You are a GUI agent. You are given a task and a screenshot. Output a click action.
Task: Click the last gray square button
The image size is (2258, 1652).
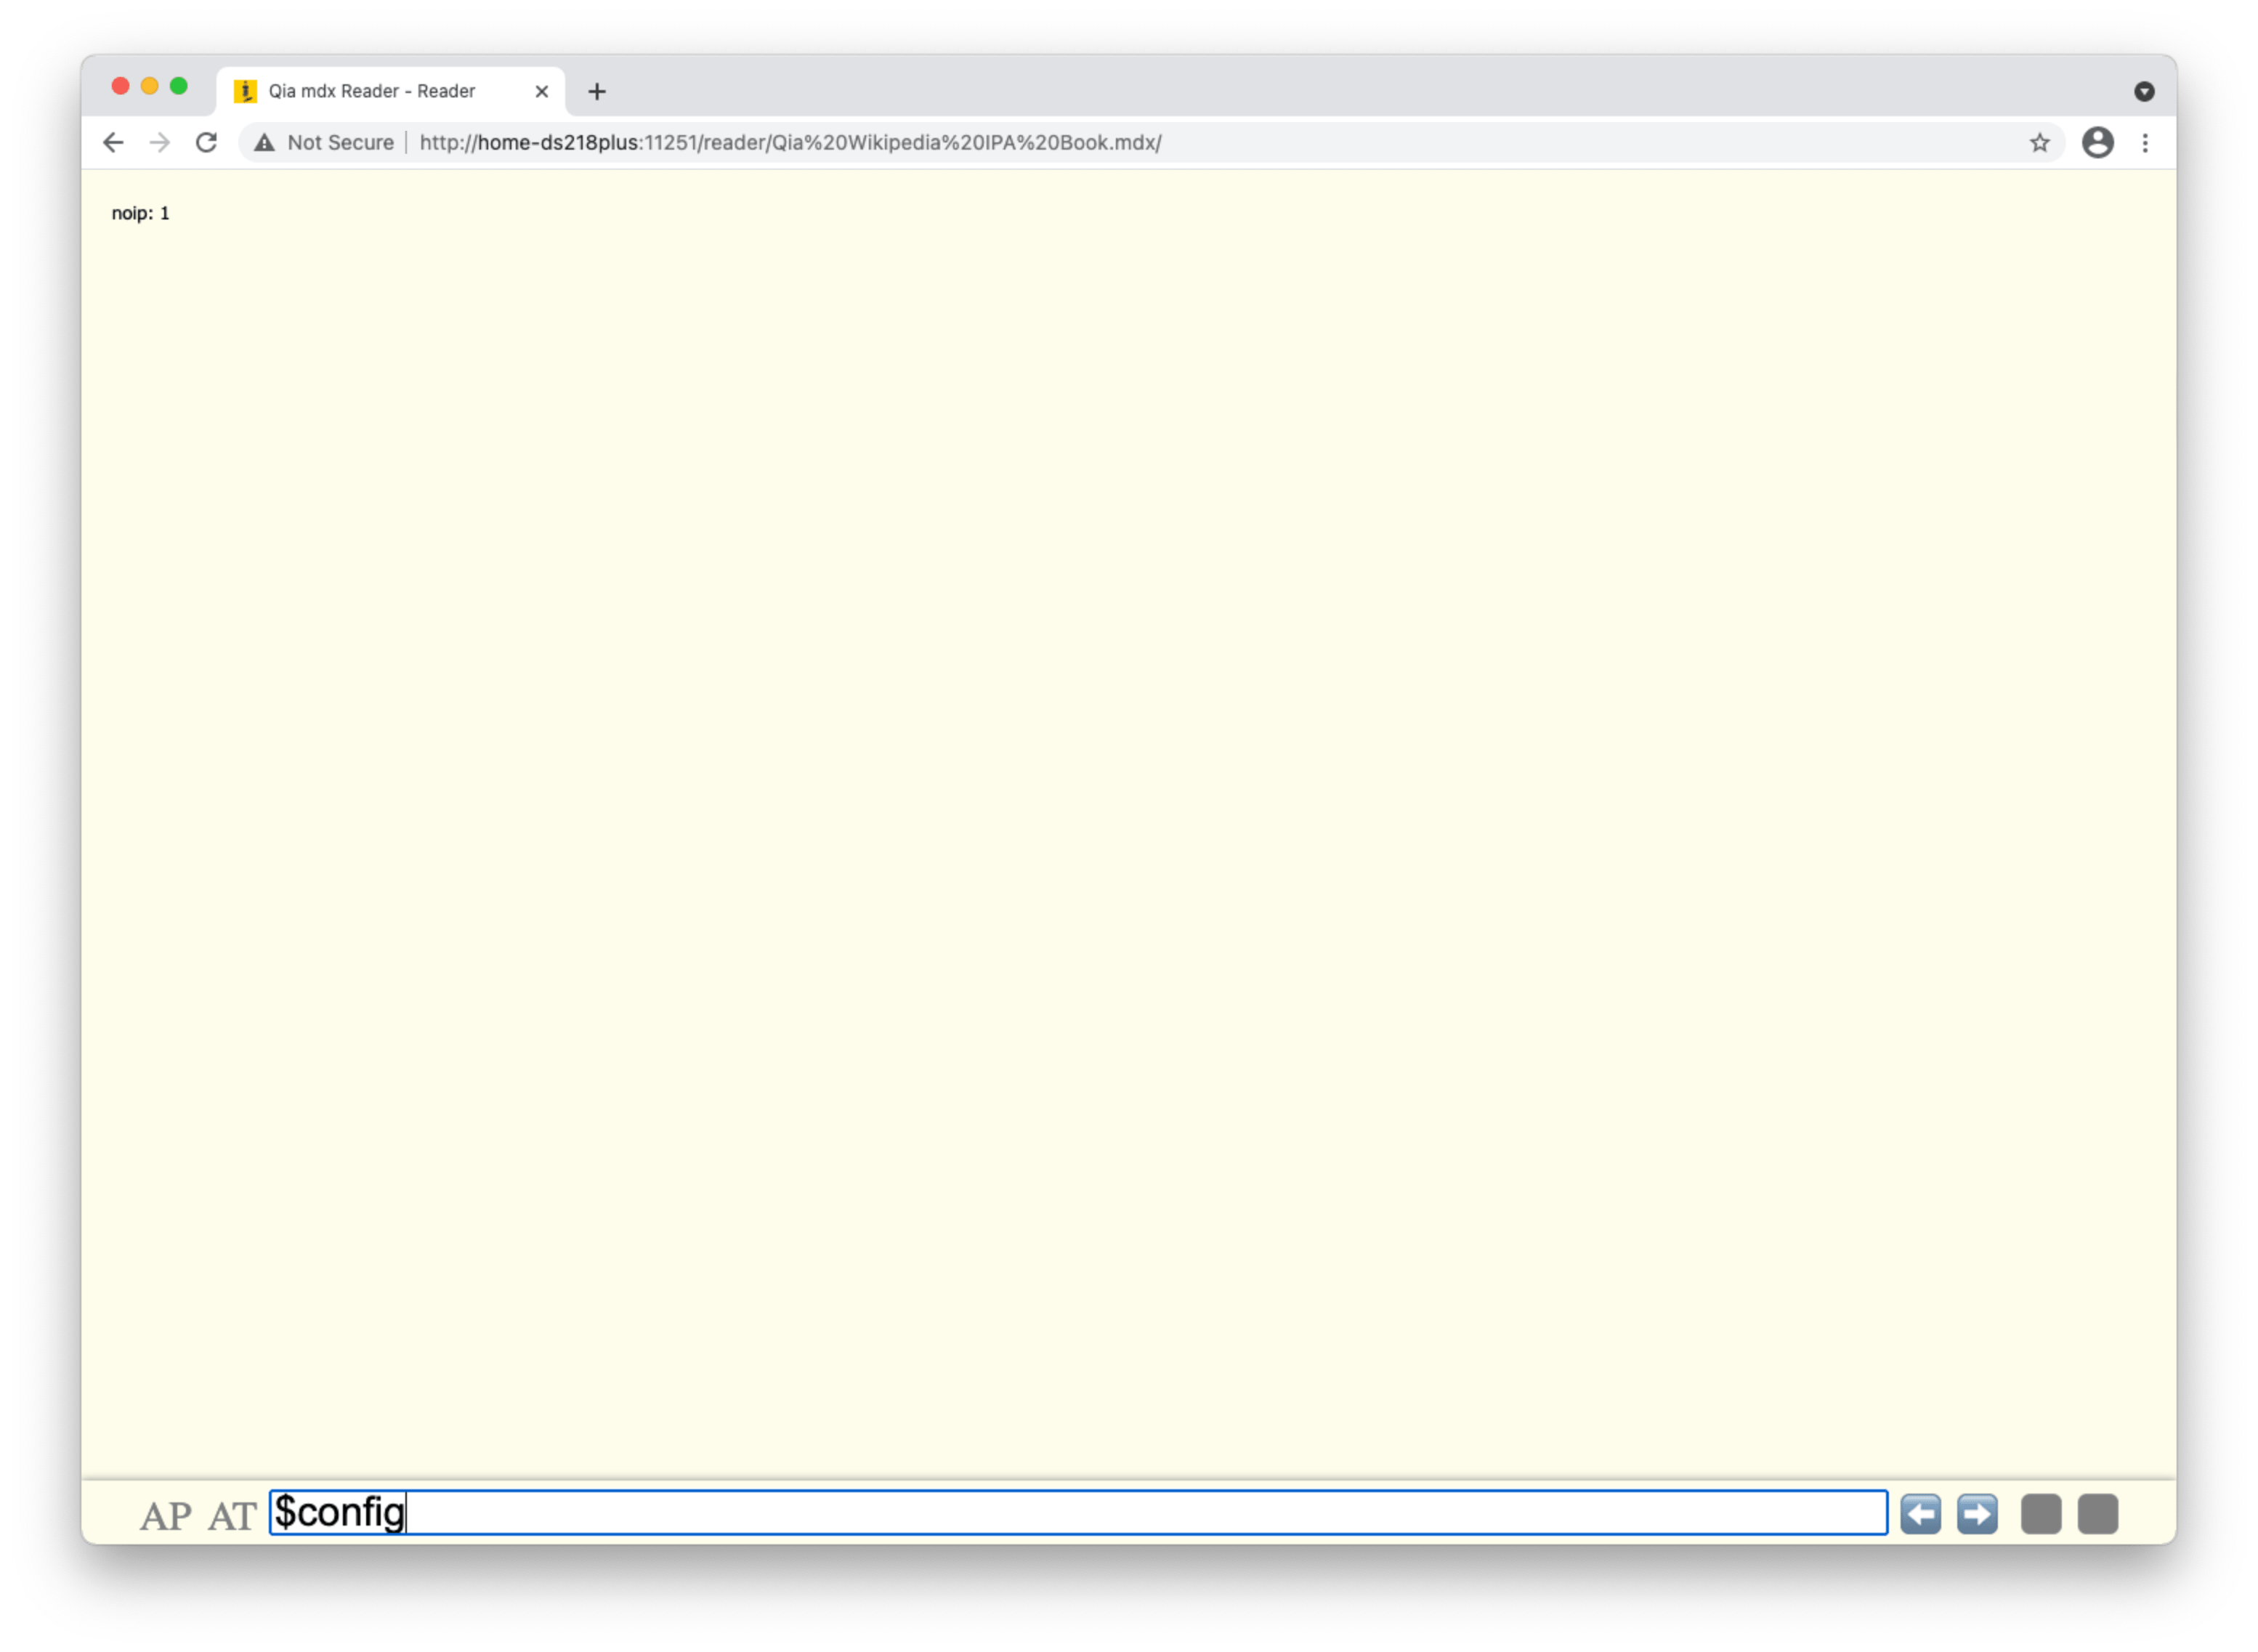point(2098,1514)
